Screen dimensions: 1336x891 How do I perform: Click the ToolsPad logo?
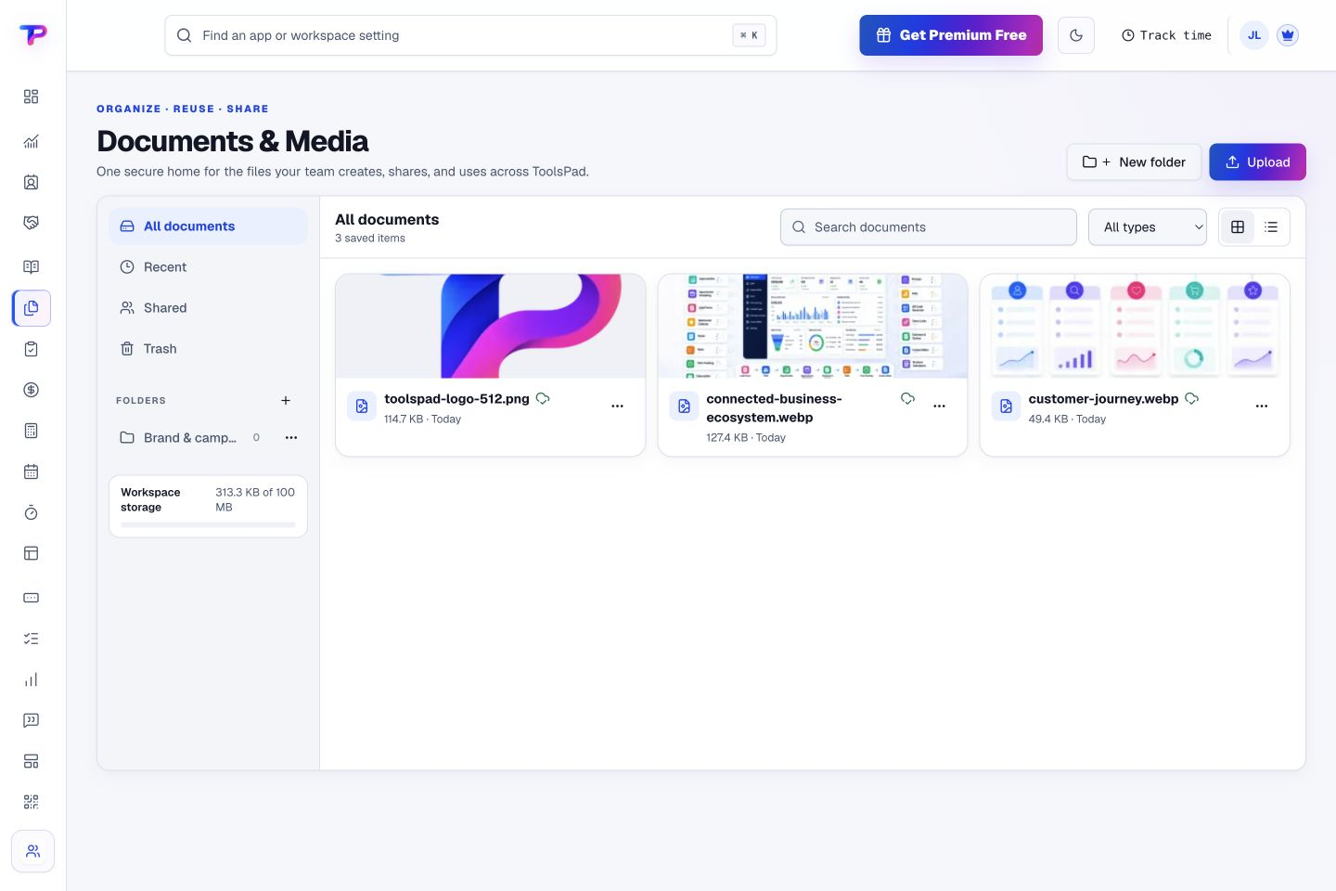tap(32, 35)
